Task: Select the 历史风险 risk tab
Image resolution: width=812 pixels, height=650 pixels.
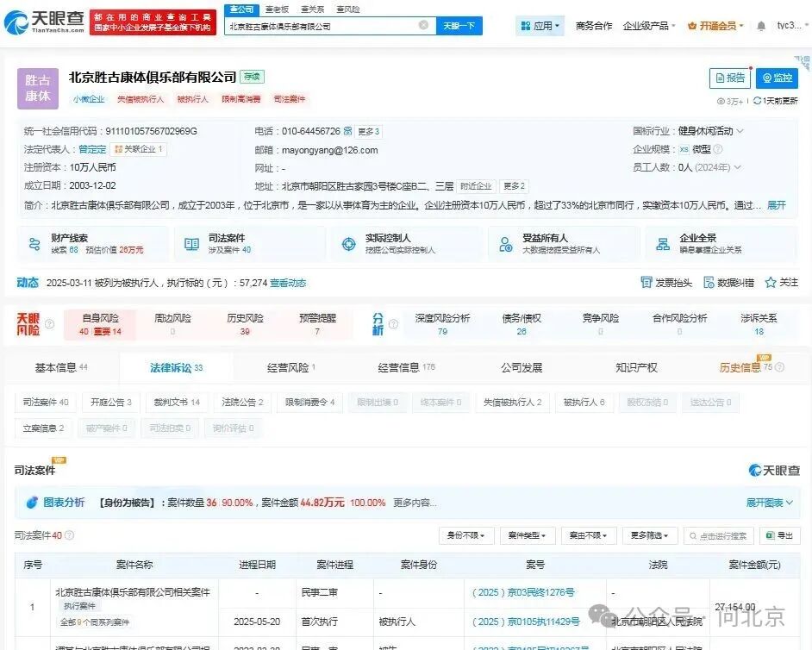Action: click(245, 324)
